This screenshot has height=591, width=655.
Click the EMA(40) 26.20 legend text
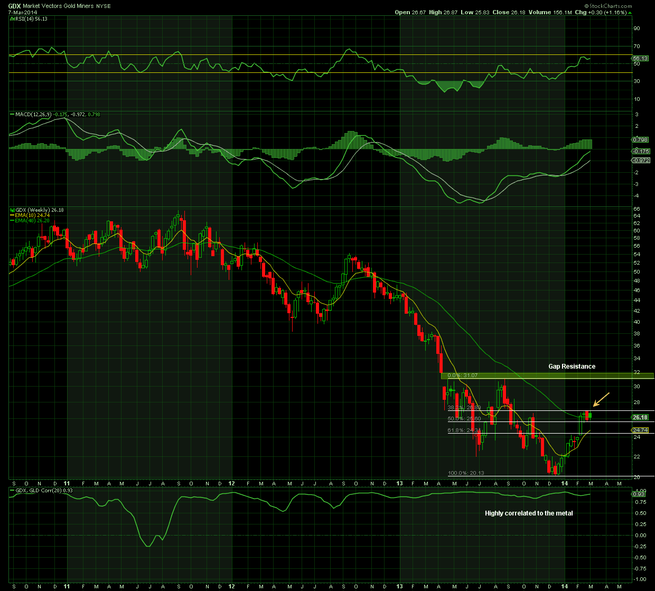(x=32, y=220)
